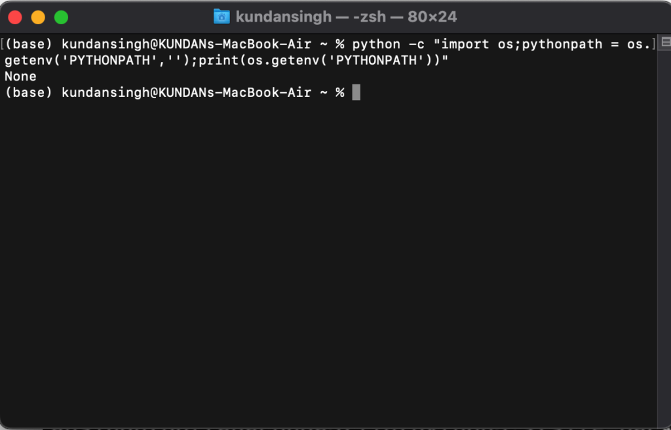Click the red close button of the Terminal window
Image resolution: width=671 pixels, height=430 pixels.
(14, 17)
